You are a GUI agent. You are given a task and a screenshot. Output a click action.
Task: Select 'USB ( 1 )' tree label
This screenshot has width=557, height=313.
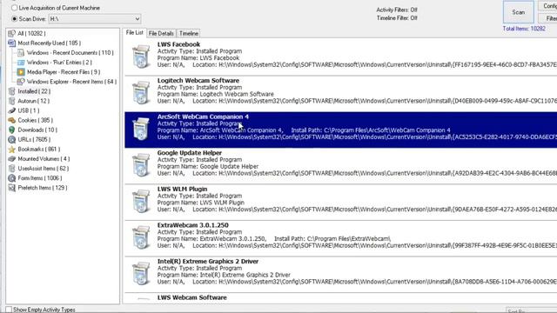click(29, 110)
